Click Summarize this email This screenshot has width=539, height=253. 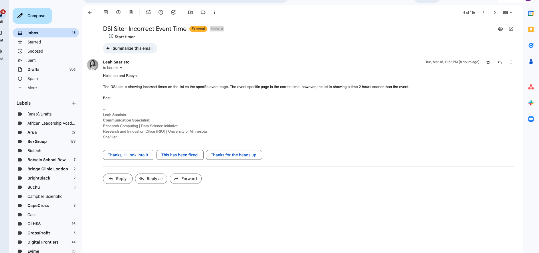coord(130,48)
